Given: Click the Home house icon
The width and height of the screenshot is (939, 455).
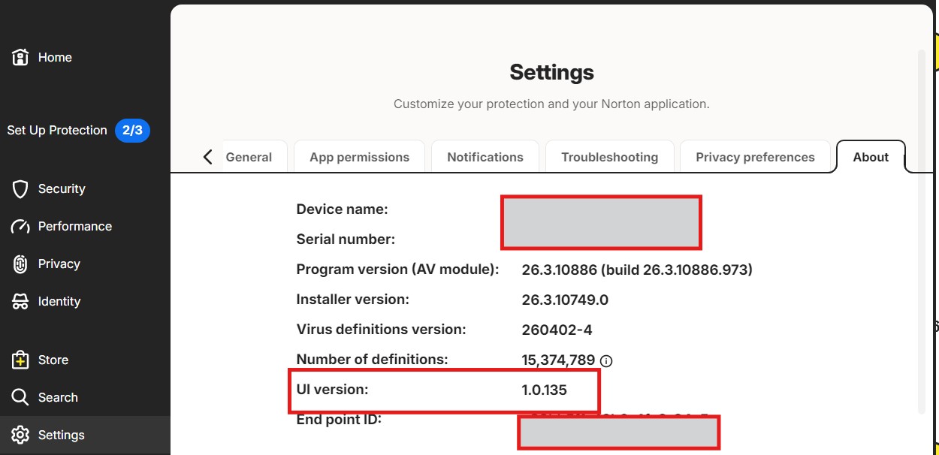Looking at the screenshot, I should pyautogui.click(x=20, y=57).
